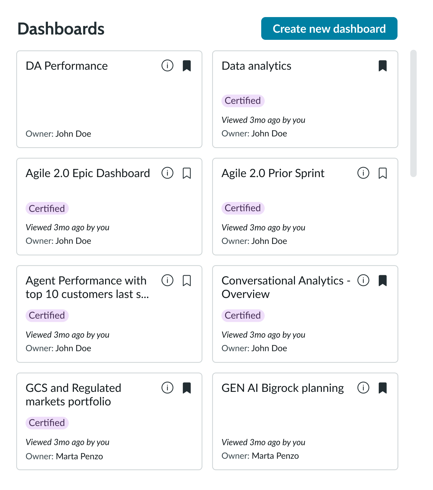Click the bookmark icon on DA Performance
The height and width of the screenshot is (490, 433).
pyautogui.click(x=187, y=66)
